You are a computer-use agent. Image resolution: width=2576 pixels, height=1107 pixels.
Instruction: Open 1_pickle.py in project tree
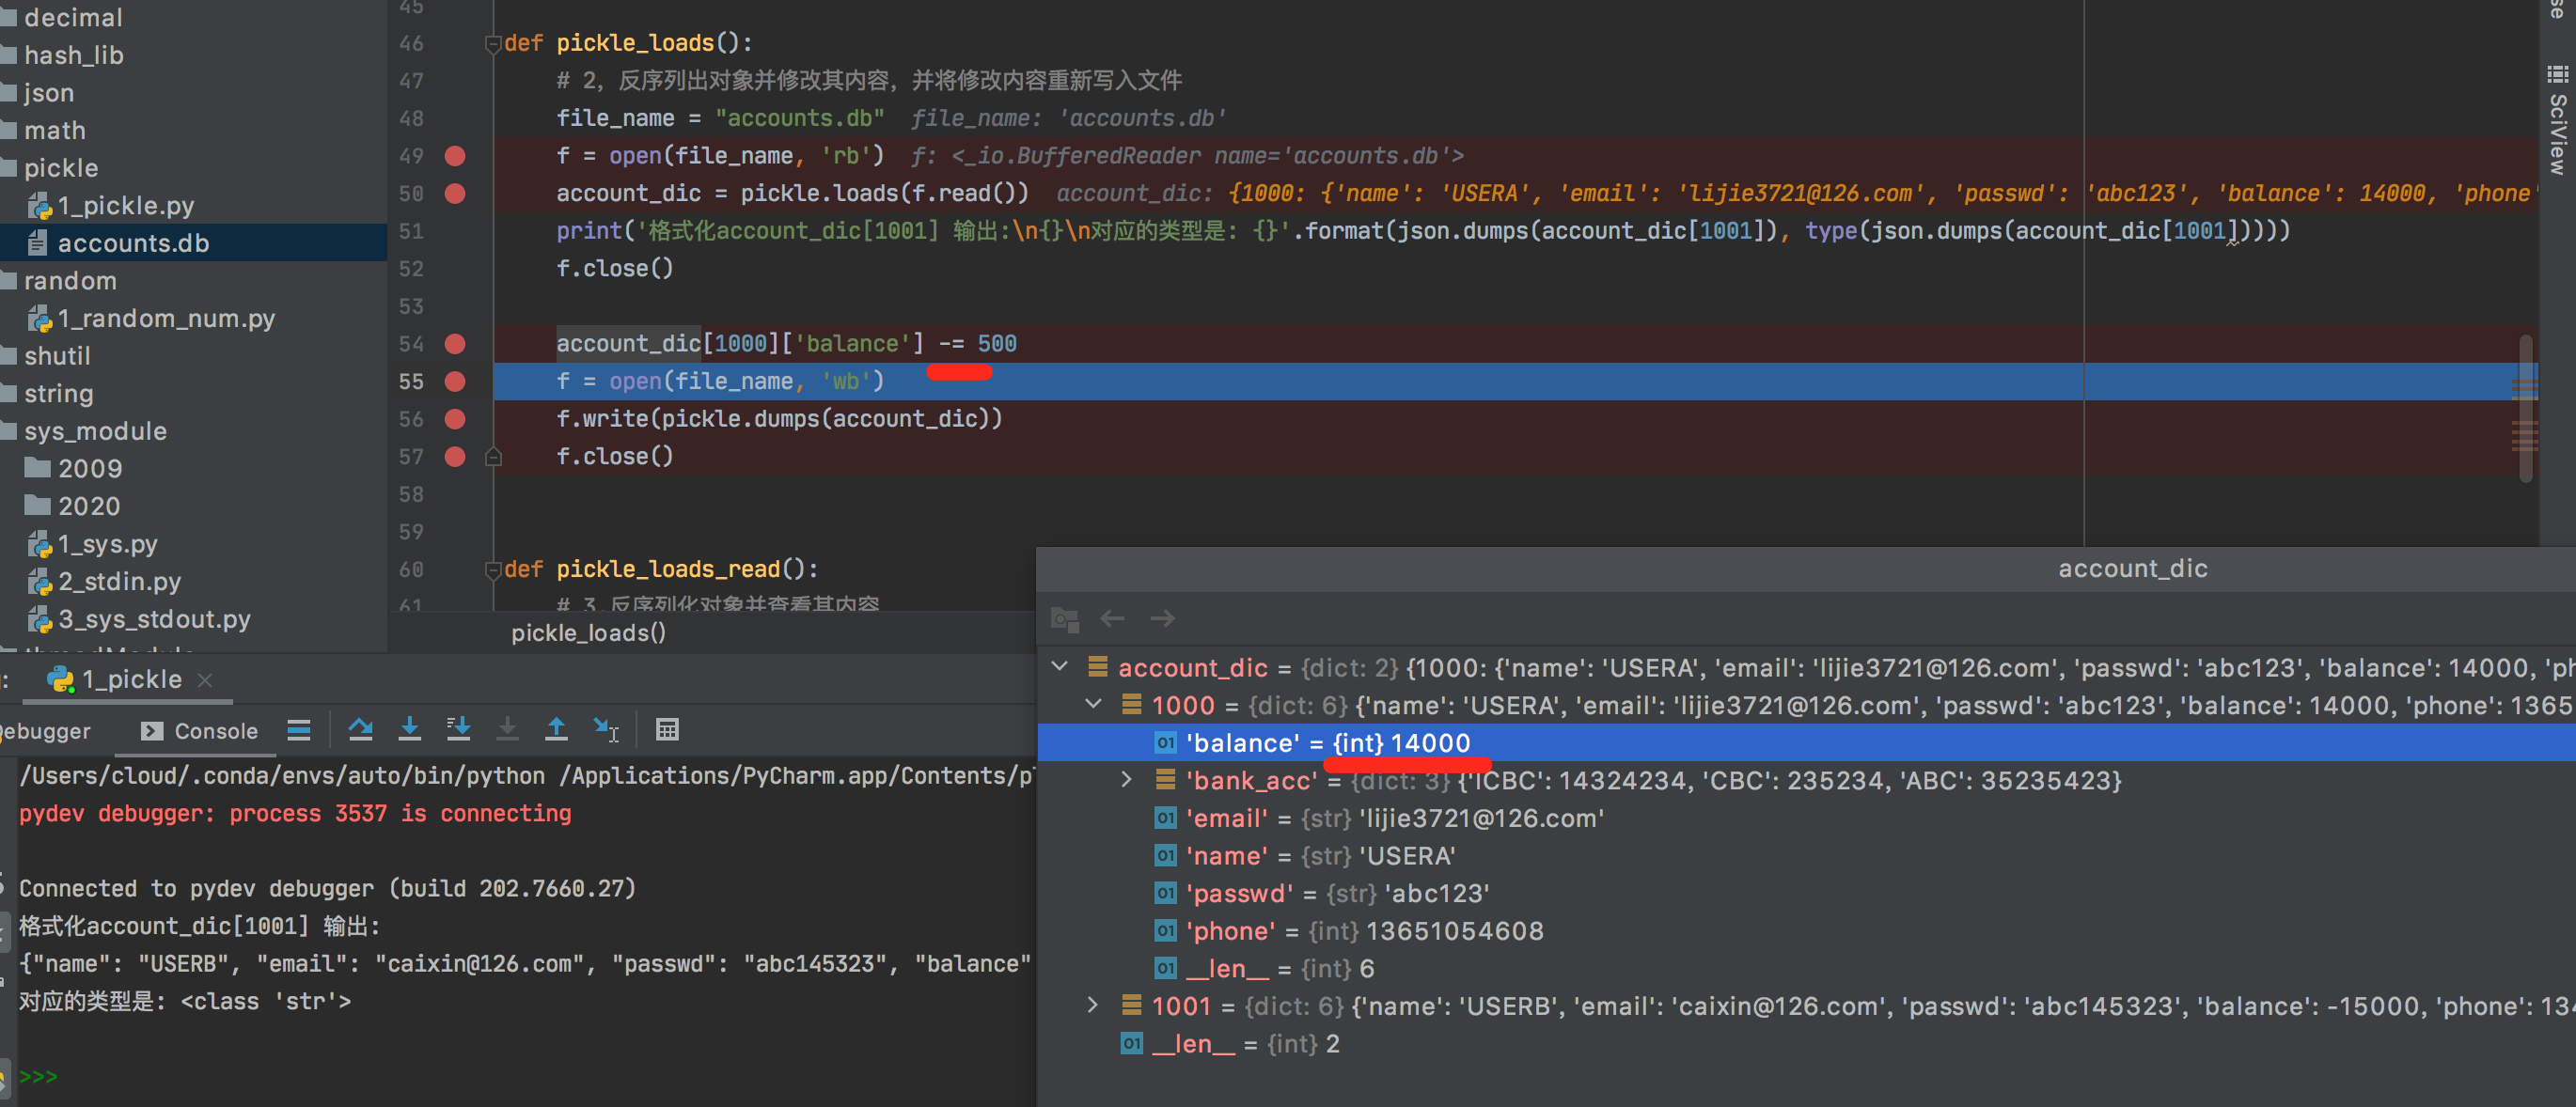coord(125,206)
